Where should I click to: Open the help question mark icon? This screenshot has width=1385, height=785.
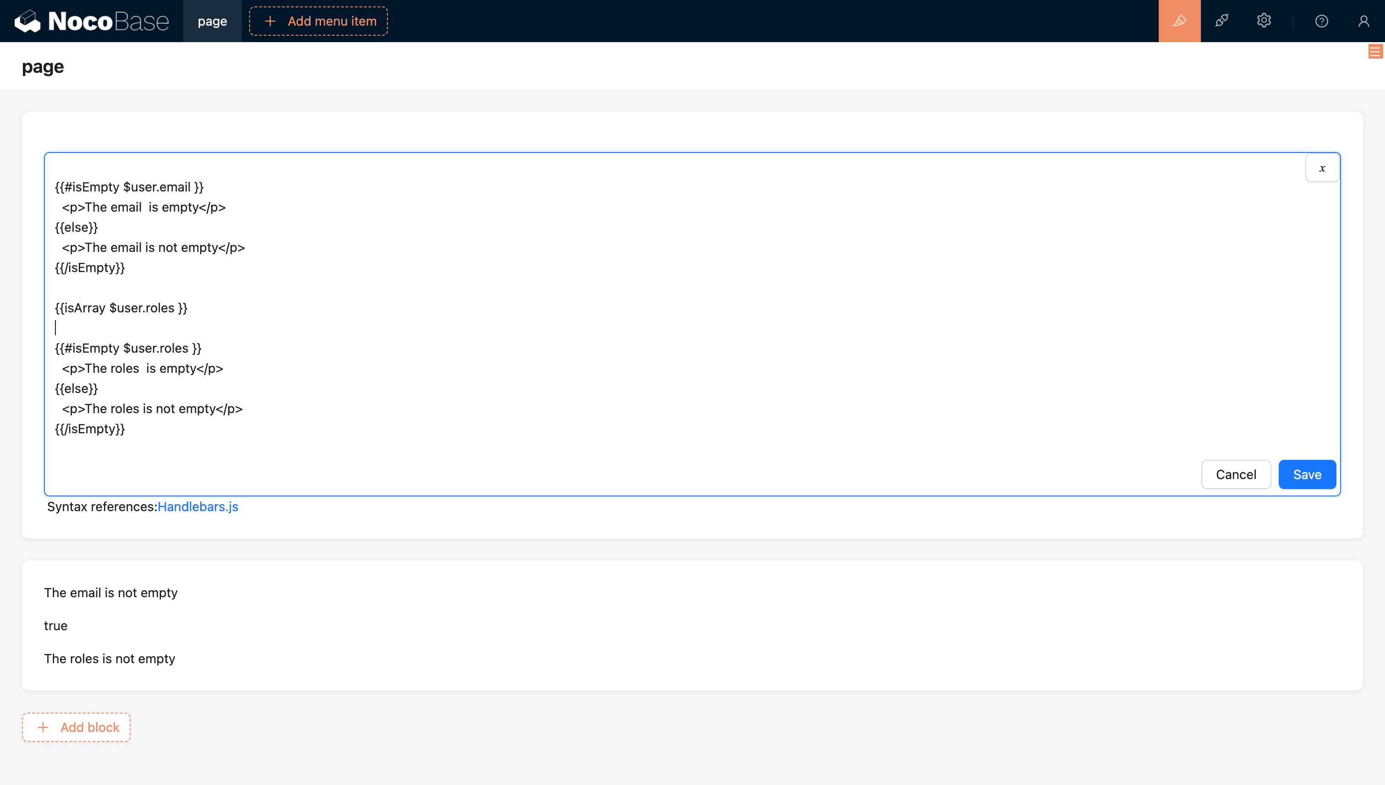coord(1321,21)
